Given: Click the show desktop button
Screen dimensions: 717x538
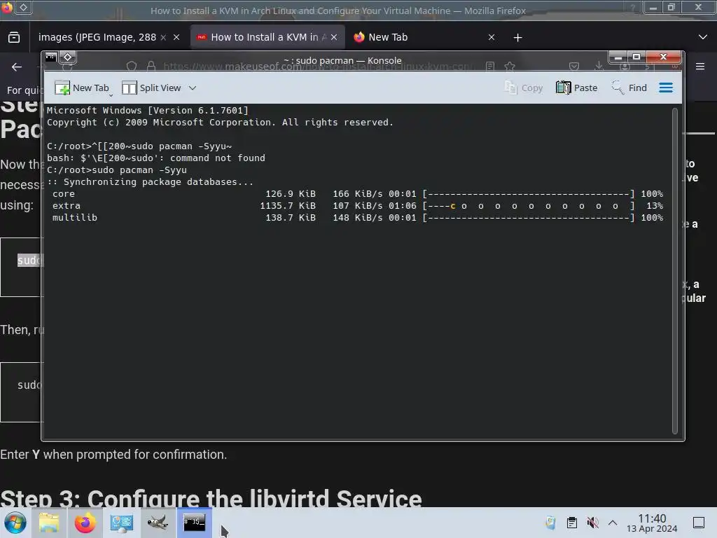Looking at the screenshot, I should [699, 523].
